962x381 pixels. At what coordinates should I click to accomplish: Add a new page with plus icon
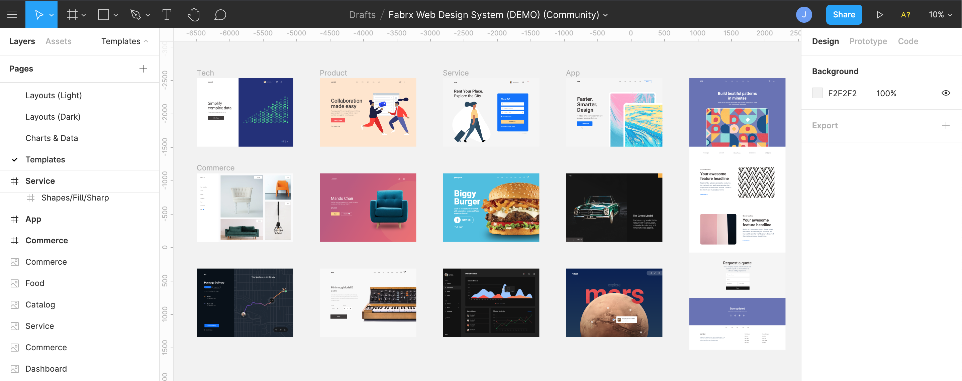(143, 69)
